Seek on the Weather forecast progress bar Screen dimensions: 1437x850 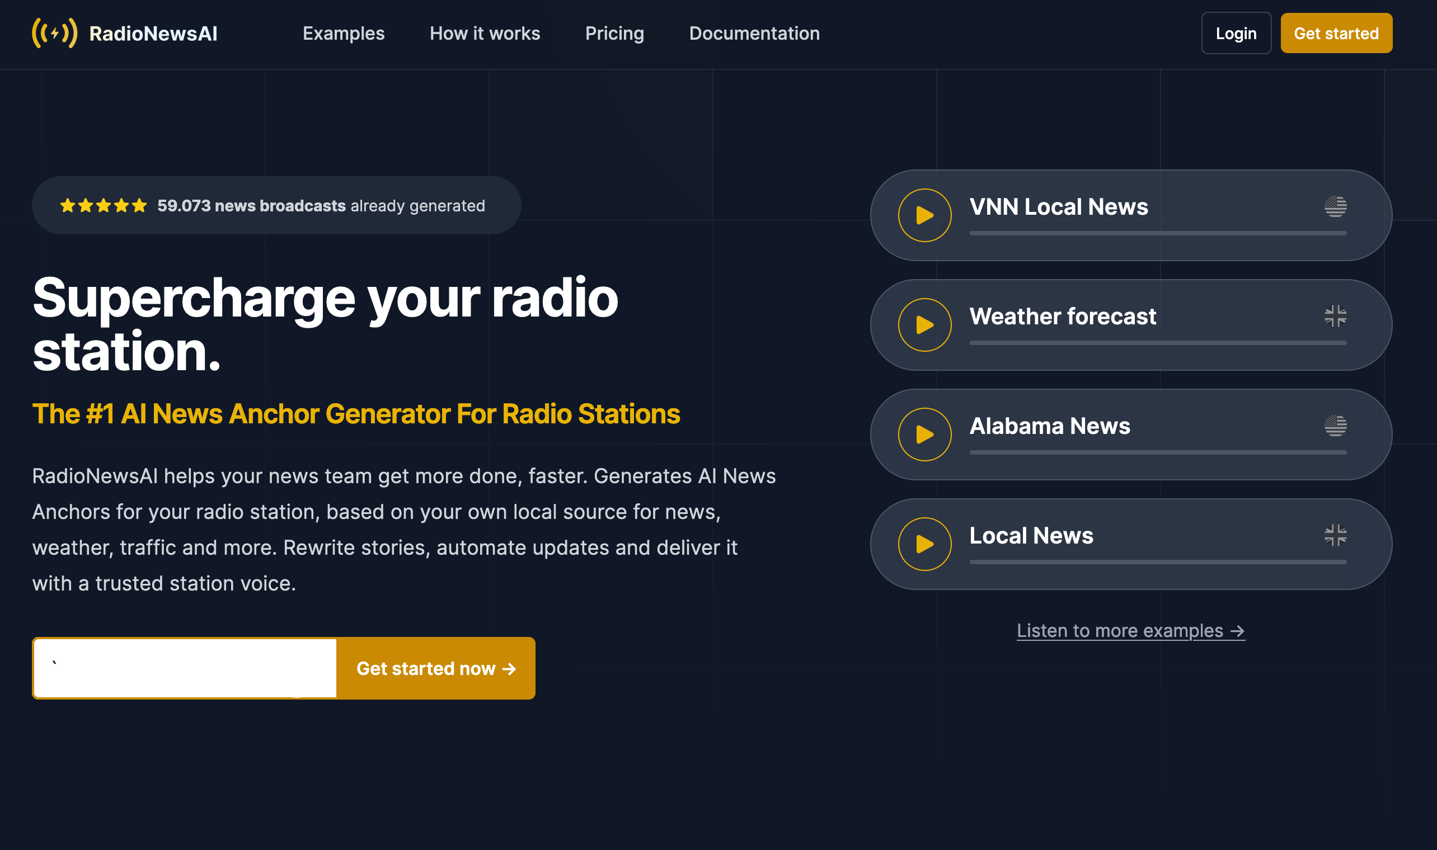1157,343
